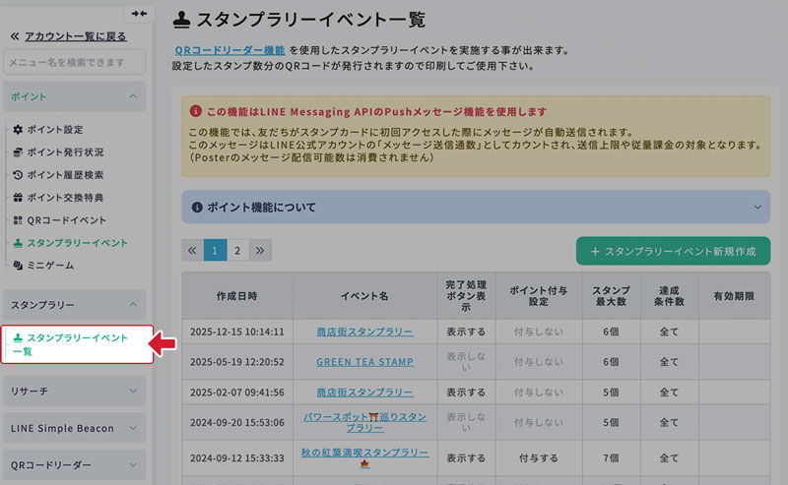The height and width of the screenshot is (485, 788).
Task: Go to page 2 of the event list
Action: point(237,251)
